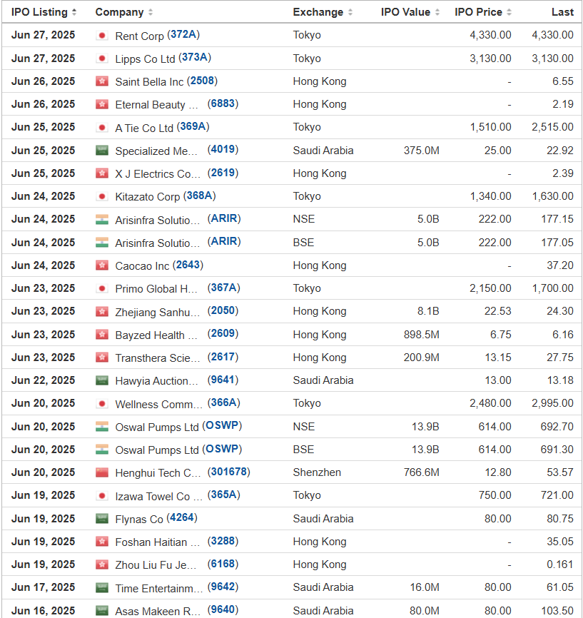Click Saudi flag beside Specialized Me...

[102, 150]
